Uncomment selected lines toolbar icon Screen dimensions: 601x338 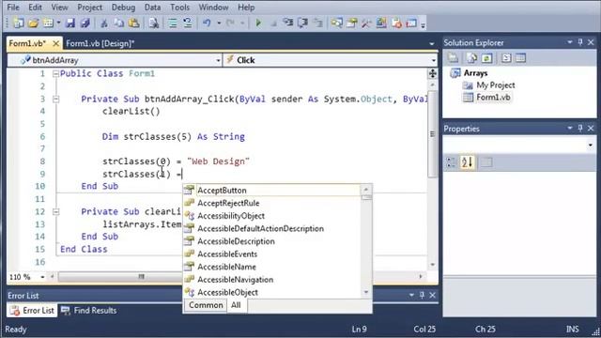coord(188,23)
